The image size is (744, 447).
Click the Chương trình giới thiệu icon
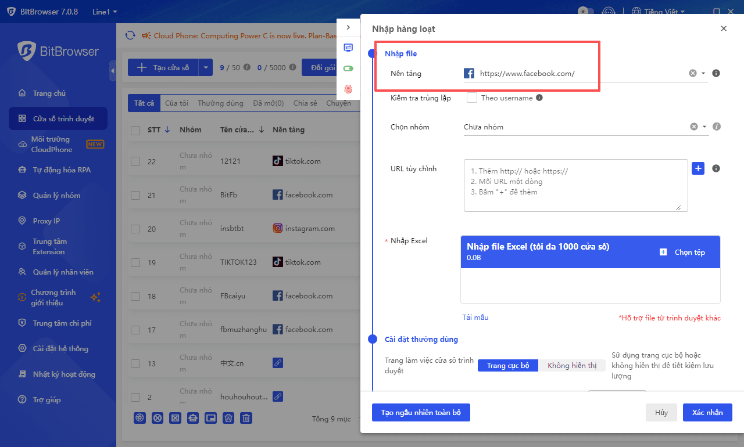pyautogui.click(x=22, y=297)
